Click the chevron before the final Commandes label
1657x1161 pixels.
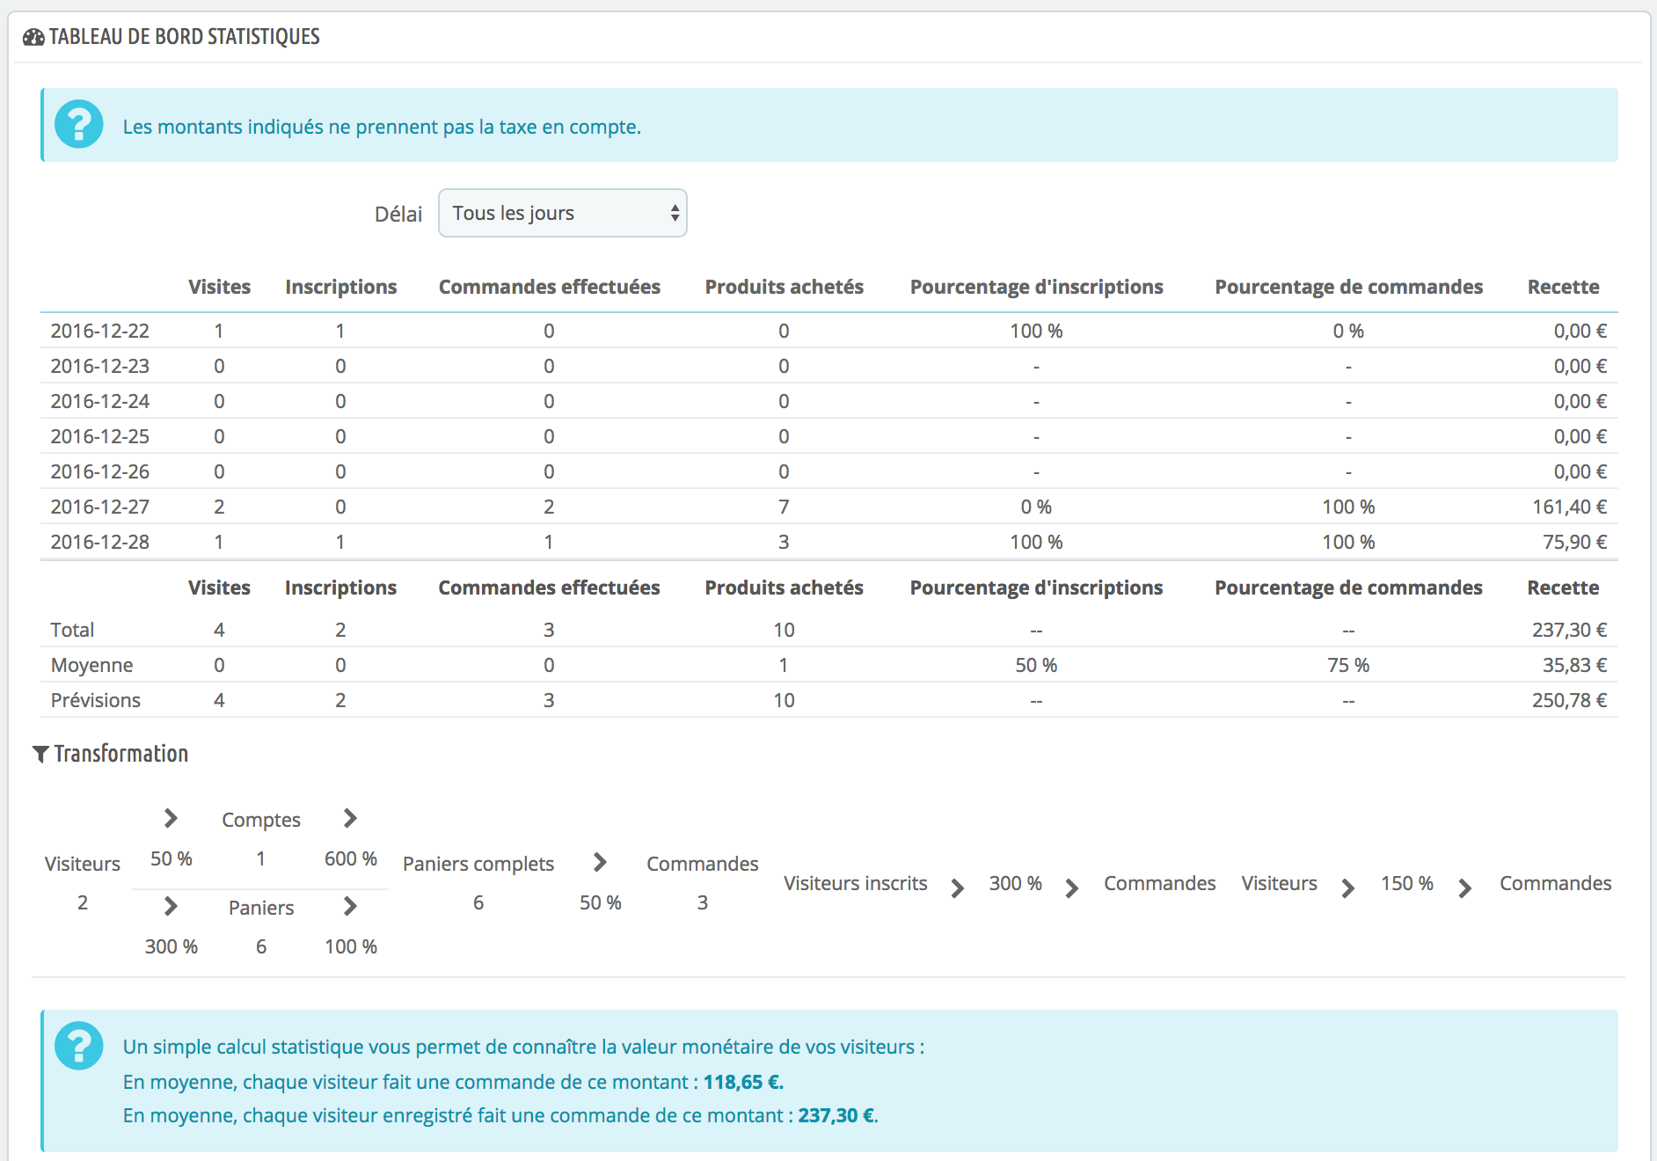(x=1465, y=888)
